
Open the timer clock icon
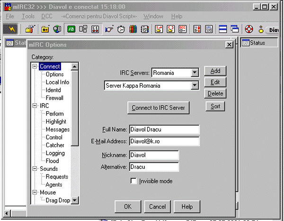pos(121,29)
